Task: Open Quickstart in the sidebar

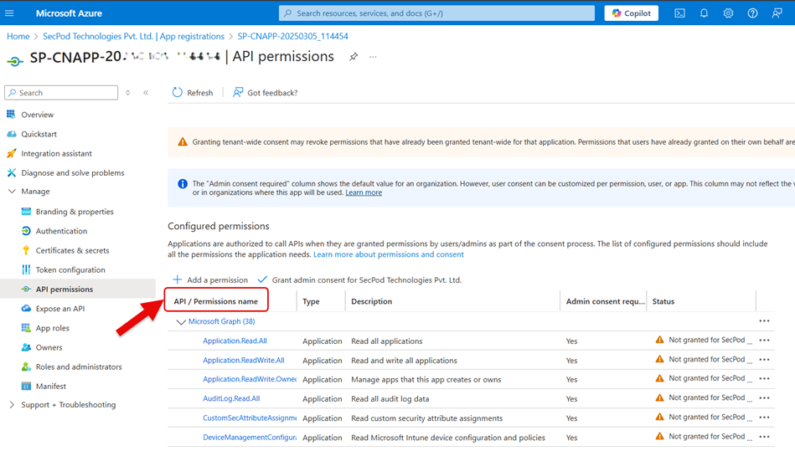Action: 39,134
